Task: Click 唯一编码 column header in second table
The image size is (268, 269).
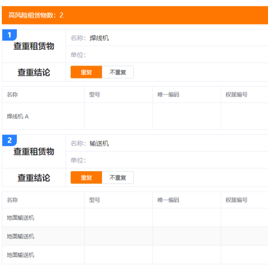Action: click(168, 200)
